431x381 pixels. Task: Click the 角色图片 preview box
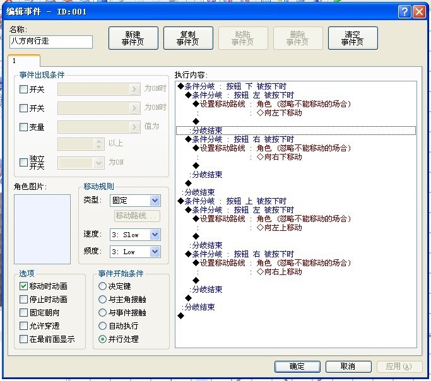[x=42, y=229]
